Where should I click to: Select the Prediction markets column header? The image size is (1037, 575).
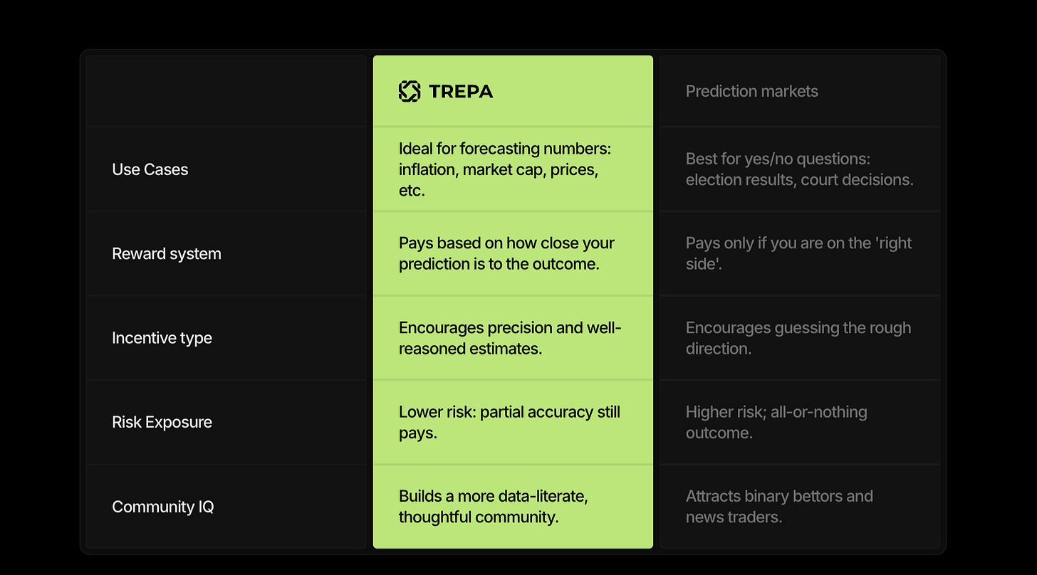click(x=752, y=91)
